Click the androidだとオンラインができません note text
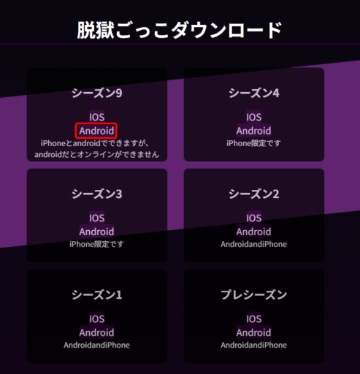The height and width of the screenshot is (374, 360). (x=97, y=154)
